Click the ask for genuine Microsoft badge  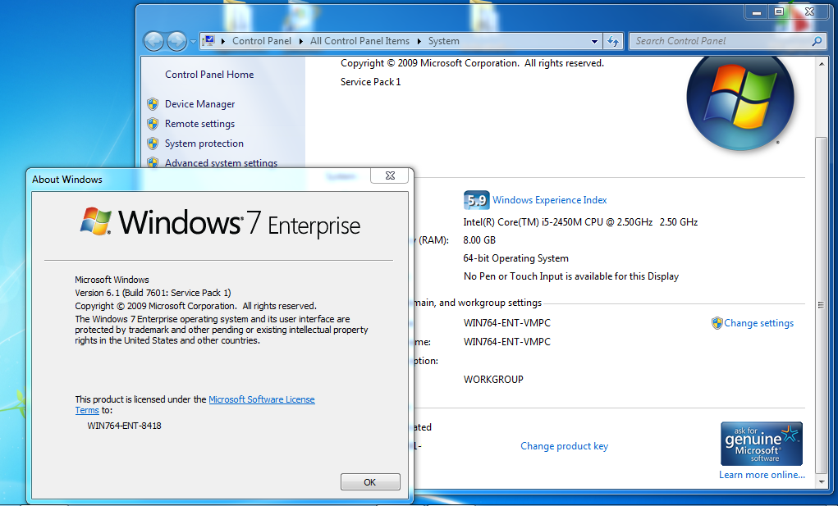pyautogui.click(x=762, y=444)
